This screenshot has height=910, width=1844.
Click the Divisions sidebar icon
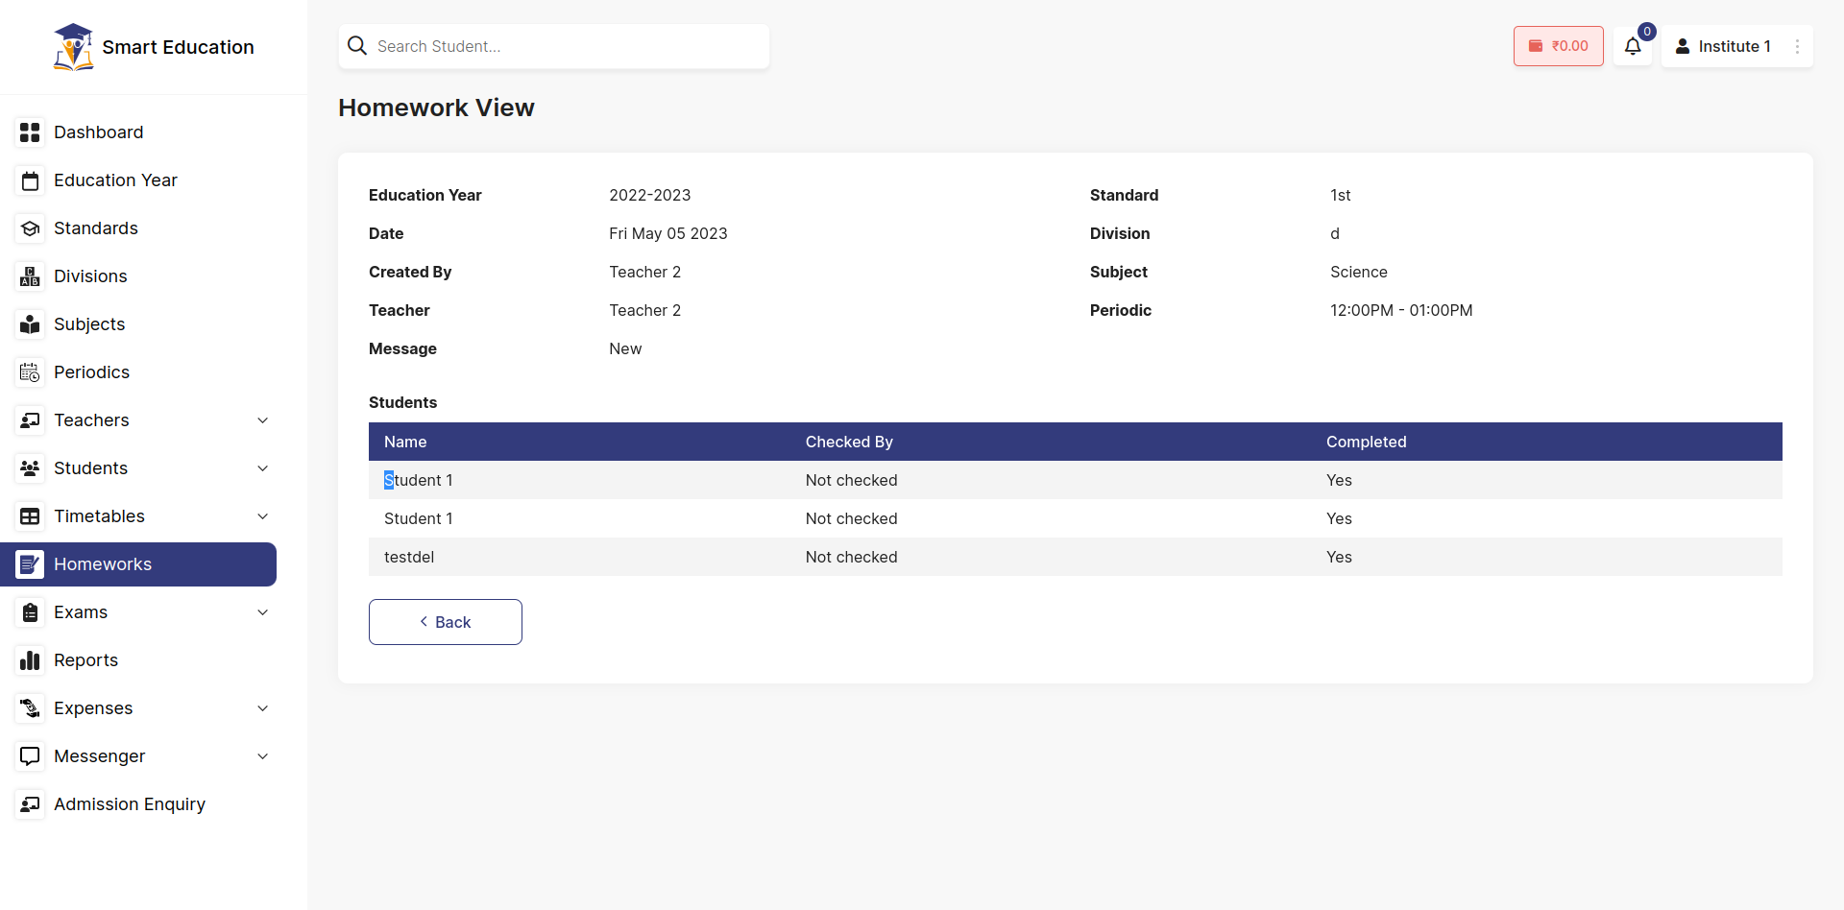pos(31,276)
